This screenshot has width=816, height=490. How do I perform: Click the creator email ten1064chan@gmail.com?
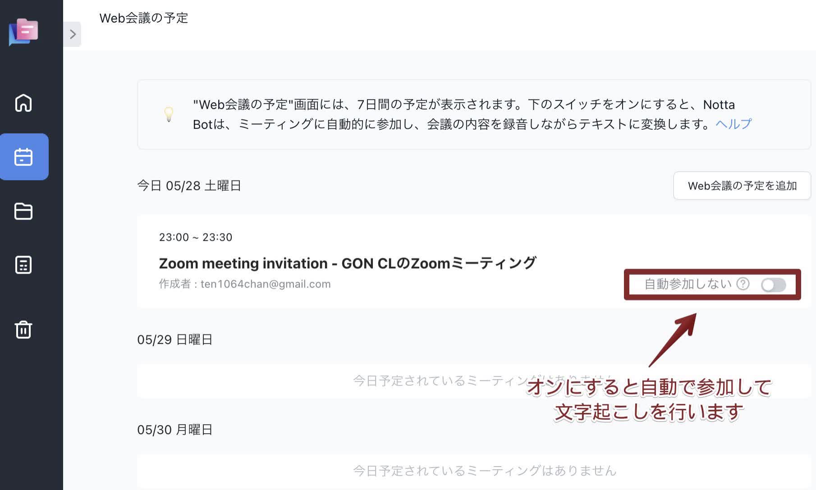[266, 284]
